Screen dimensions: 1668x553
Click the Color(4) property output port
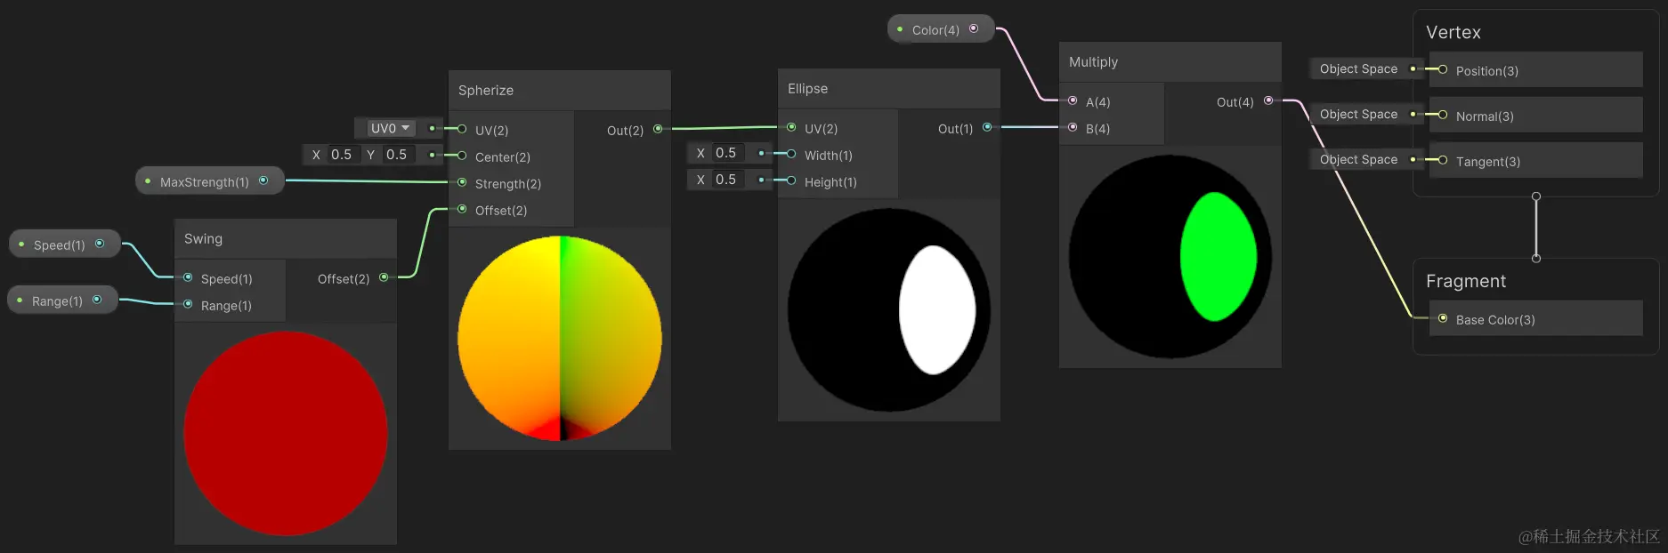974,29
